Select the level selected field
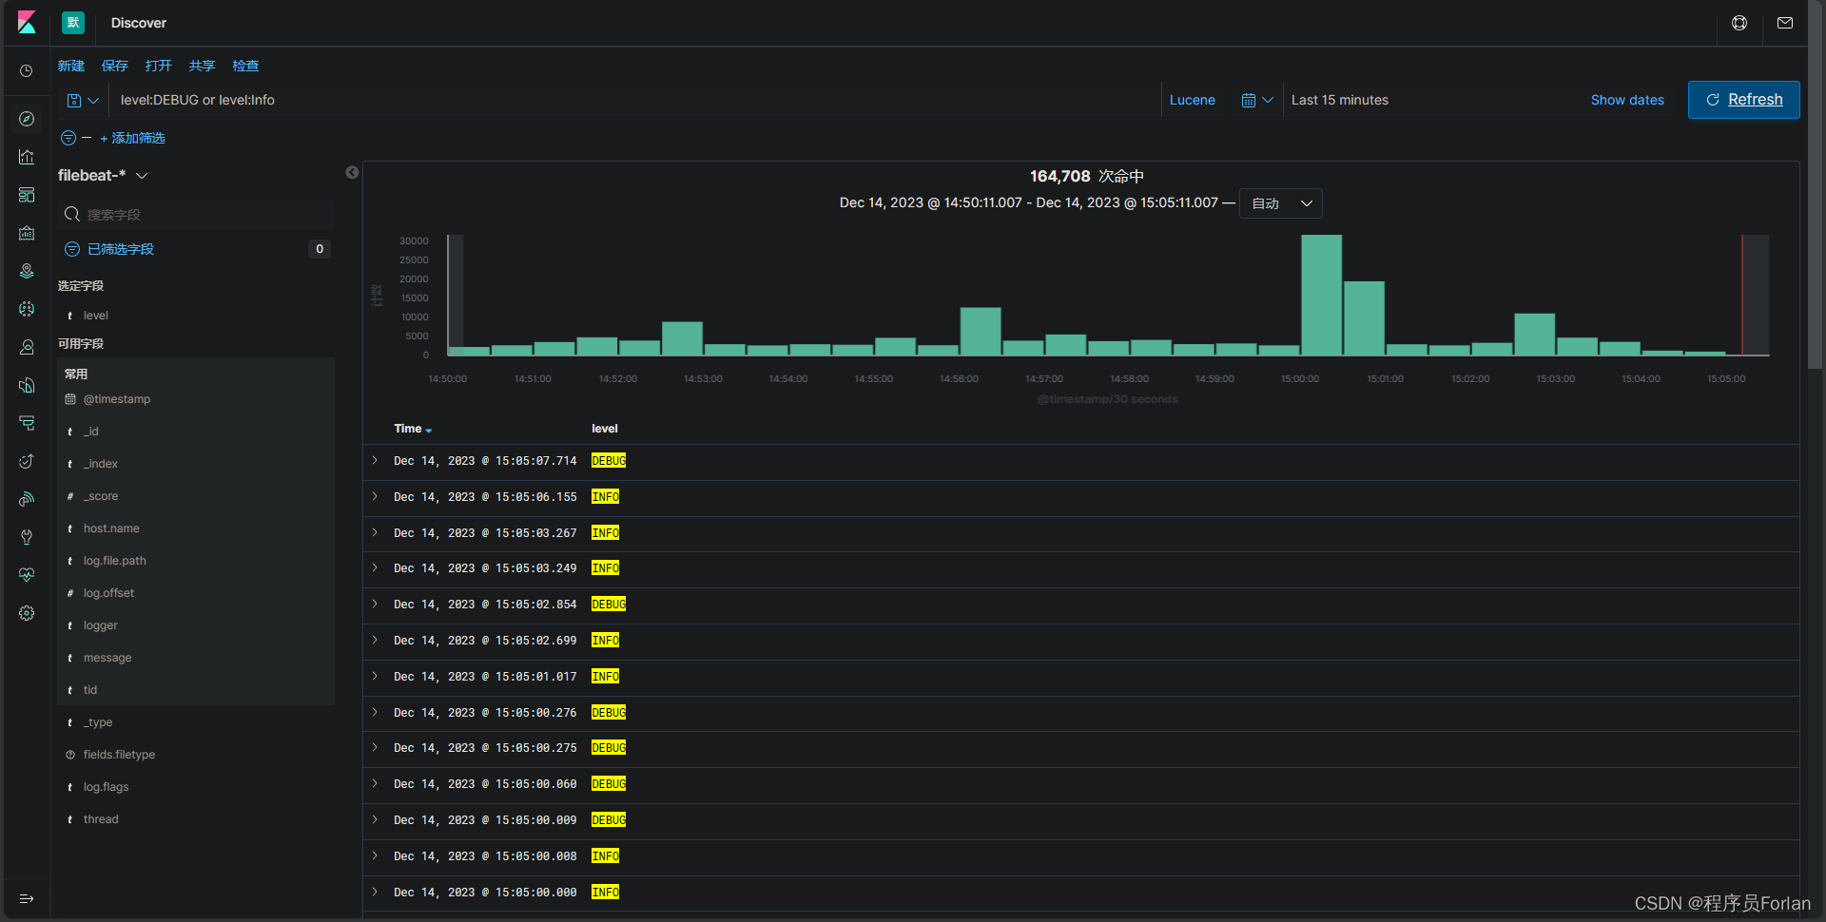The width and height of the screenshot is (1826, 922). [95, 316]
